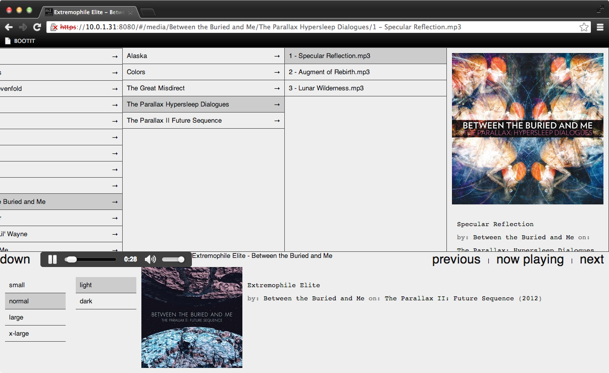This screenshot has height=373, width=609.
Task: Click the browser forward arrow
Action: click(23, 27)
